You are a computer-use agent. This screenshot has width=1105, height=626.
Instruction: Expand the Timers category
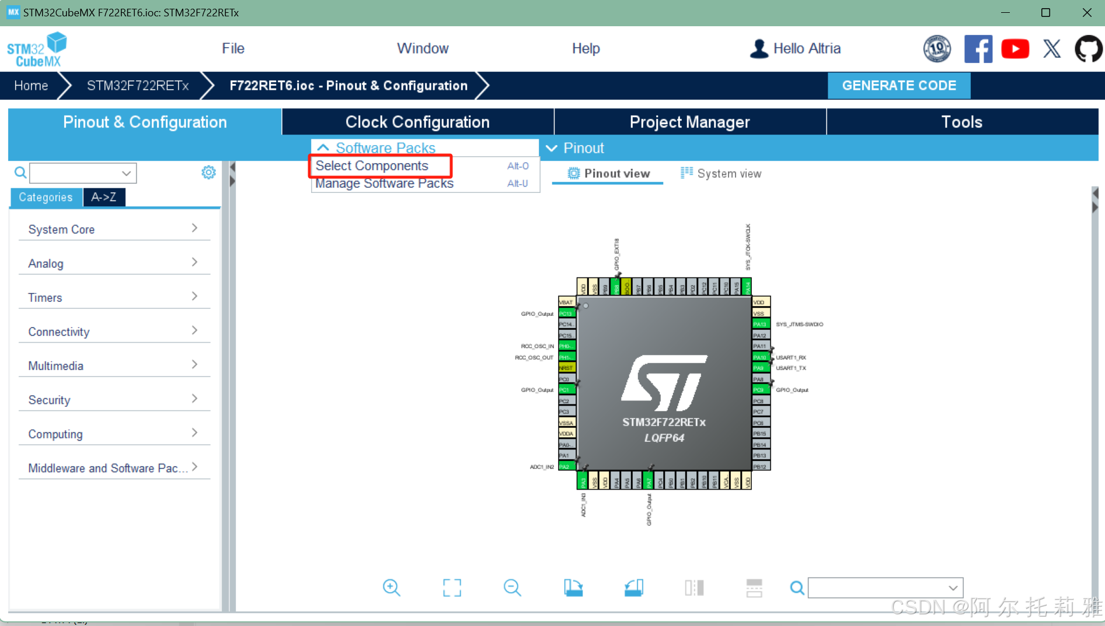(114, 297)
